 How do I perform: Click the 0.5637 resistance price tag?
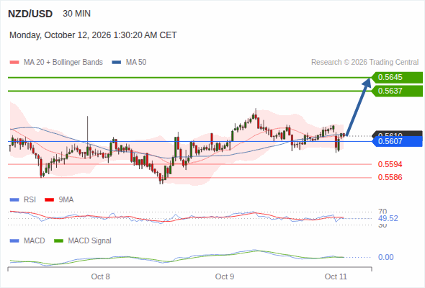tap(397, 91)
